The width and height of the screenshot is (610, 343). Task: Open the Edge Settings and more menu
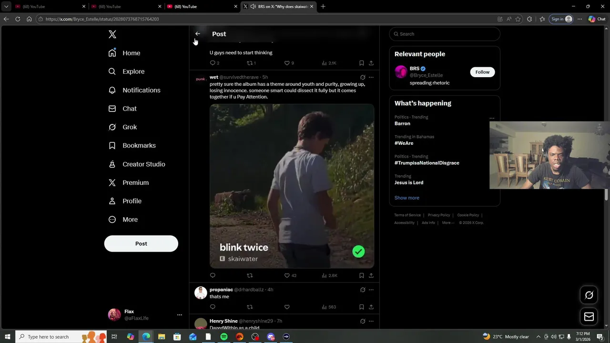click(x=579, y=19)
